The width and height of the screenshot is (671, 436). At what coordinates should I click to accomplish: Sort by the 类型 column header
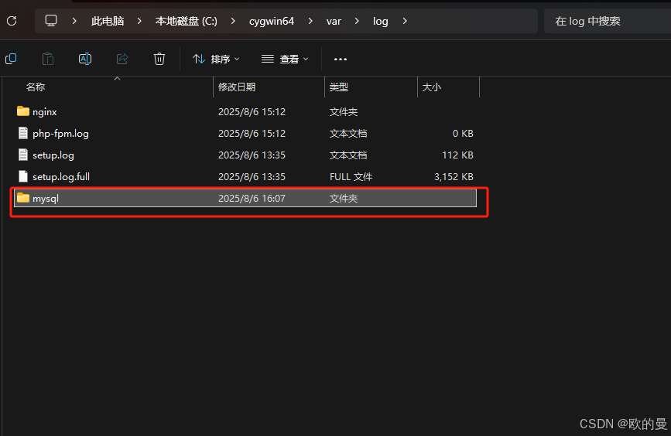pos(338,87)
